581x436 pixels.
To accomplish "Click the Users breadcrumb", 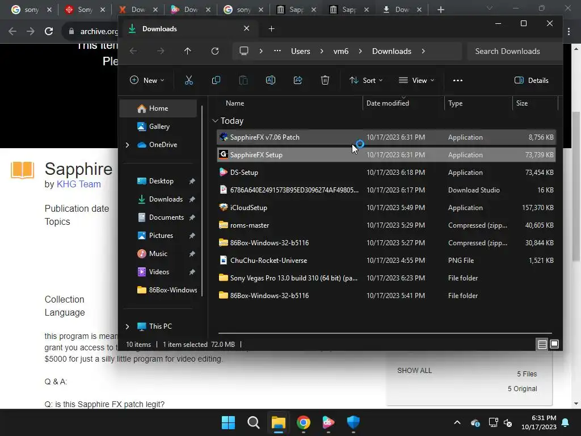I will coord(301,51).
